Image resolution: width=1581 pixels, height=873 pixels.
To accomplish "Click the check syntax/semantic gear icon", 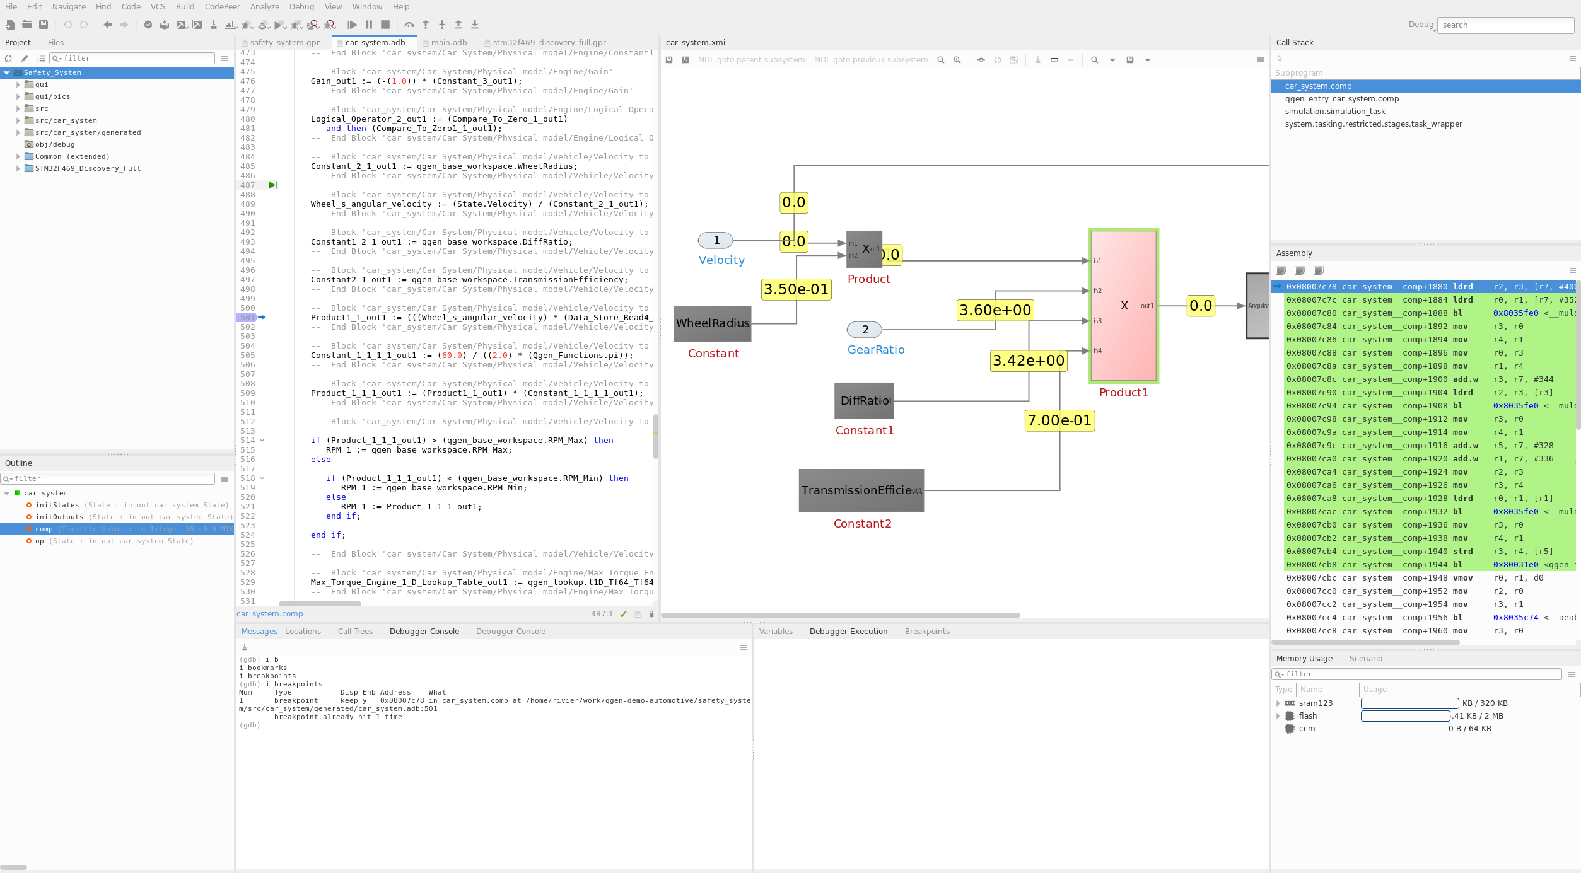I will [x=148, y=25].
